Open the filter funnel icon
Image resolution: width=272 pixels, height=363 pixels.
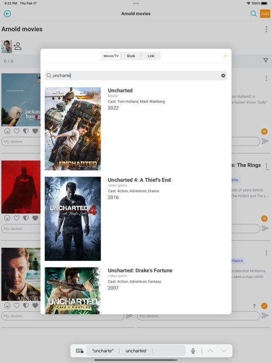[265, 60]
